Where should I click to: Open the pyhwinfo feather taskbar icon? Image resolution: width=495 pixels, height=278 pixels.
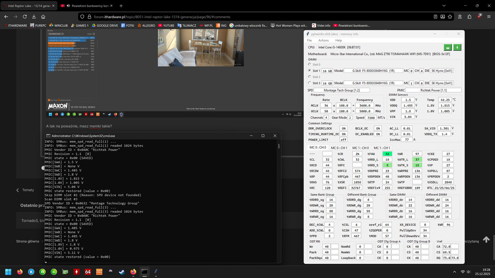(x=156, y=272)
